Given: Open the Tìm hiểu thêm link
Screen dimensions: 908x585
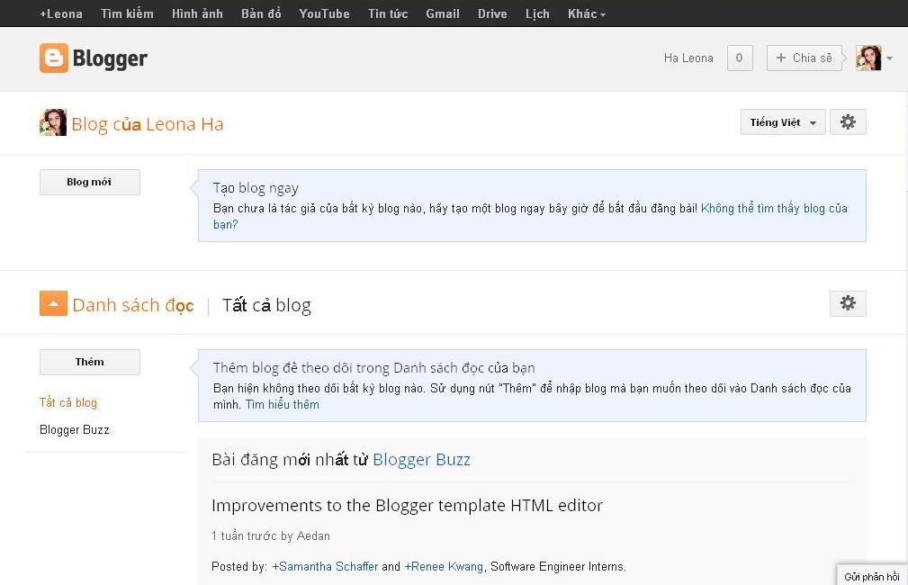Looking at the screenshot, I should click(282, 405).
